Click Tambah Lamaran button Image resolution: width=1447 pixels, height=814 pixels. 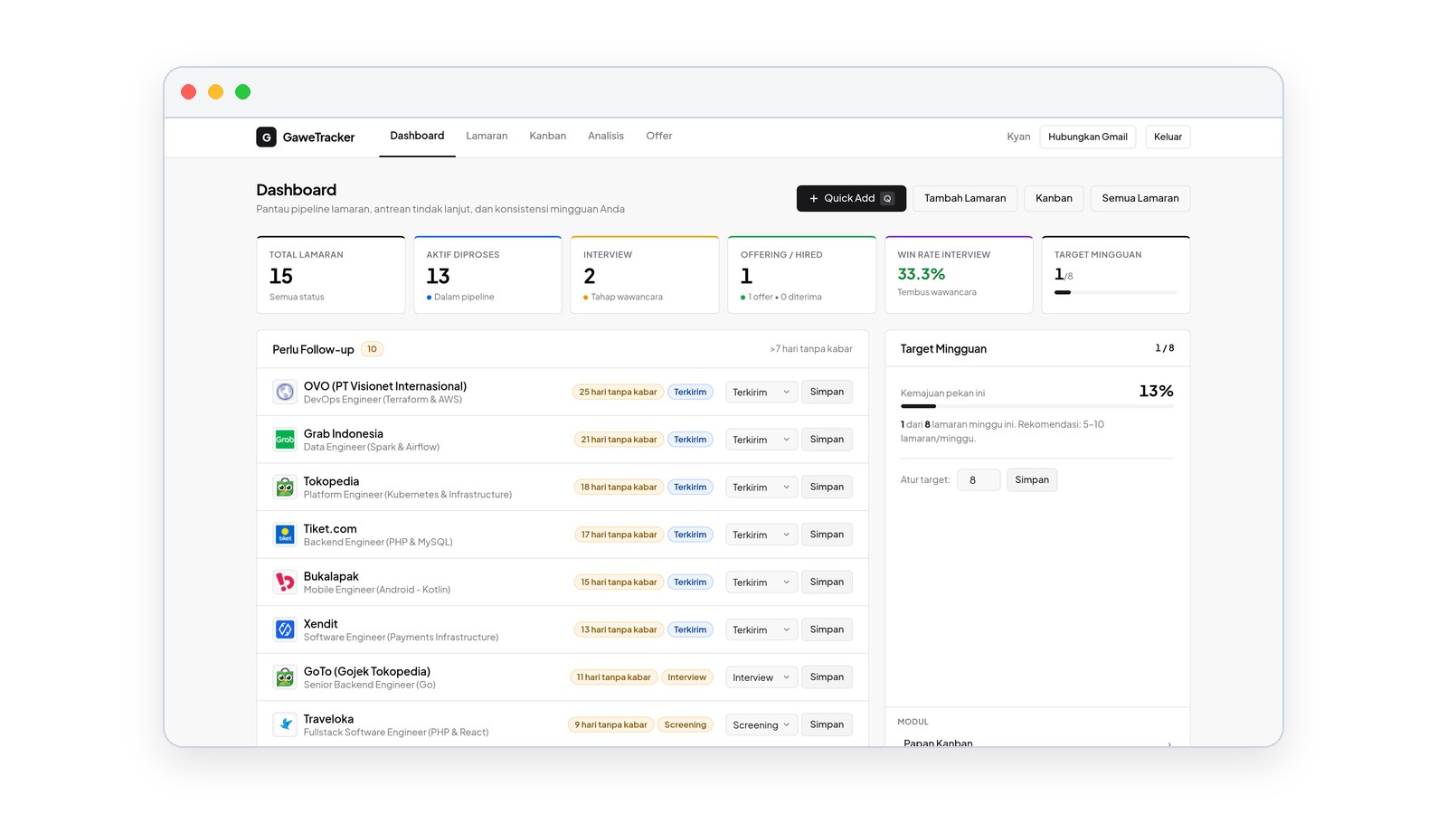click(x=965, y=198)
